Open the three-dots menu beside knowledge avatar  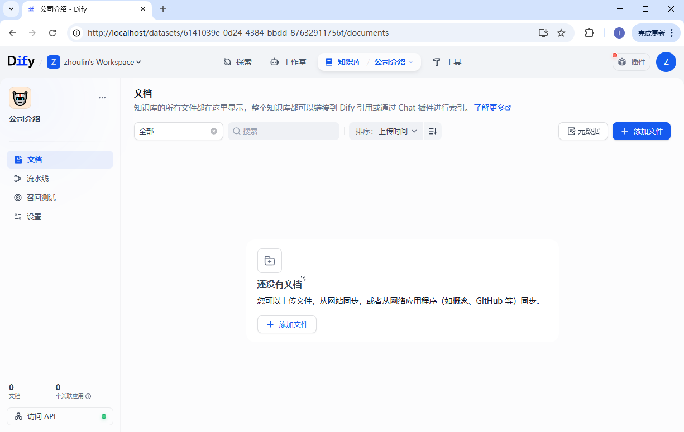pyautogui.click(x=102, y=98)
